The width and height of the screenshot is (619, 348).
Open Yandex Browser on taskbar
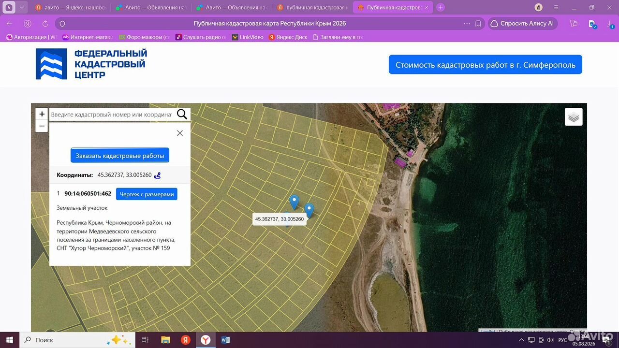206,340
